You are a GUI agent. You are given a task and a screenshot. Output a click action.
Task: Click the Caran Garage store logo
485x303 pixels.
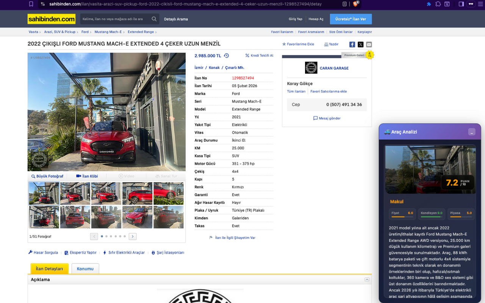pyautogui.click(x=311, y=68)
